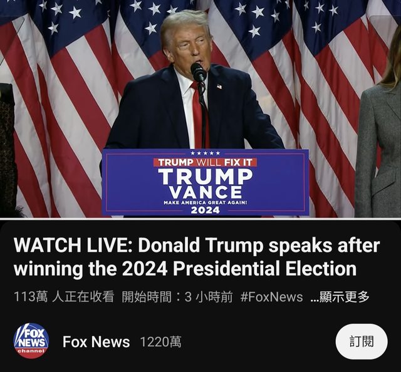Click the 2024 text on podium
Viewport: 401px width, 372px height.
click(x=206, y=210)
